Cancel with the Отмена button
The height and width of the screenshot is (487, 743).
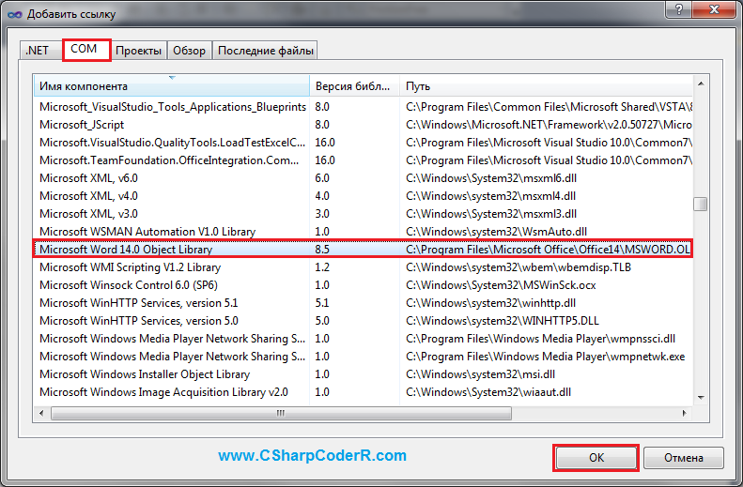683,458
